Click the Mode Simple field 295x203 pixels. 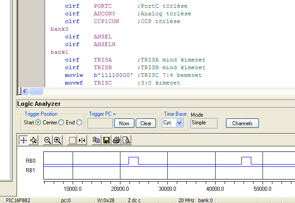tap(204, 123)
